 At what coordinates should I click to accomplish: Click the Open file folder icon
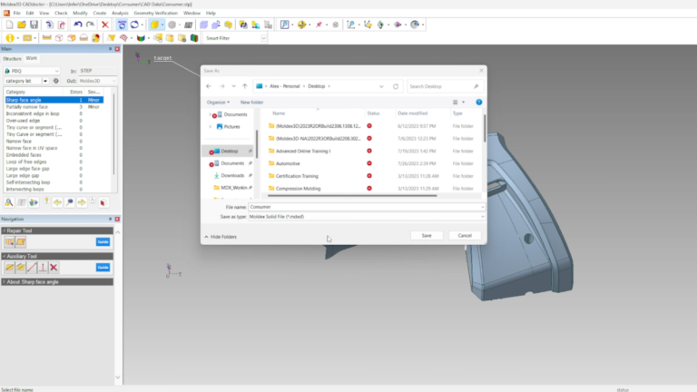[x=22, y=24]
